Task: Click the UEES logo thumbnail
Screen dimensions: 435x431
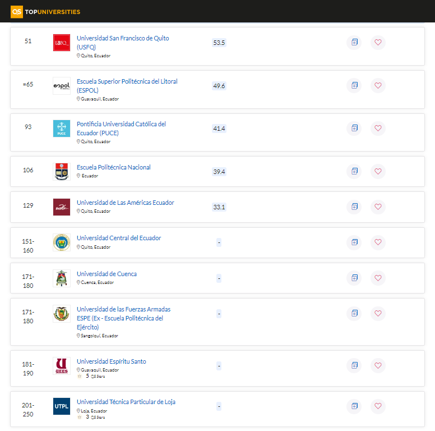Action: click(x=62, y=366)
